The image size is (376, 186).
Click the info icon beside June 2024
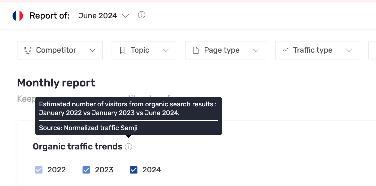(x=141, y=15)
